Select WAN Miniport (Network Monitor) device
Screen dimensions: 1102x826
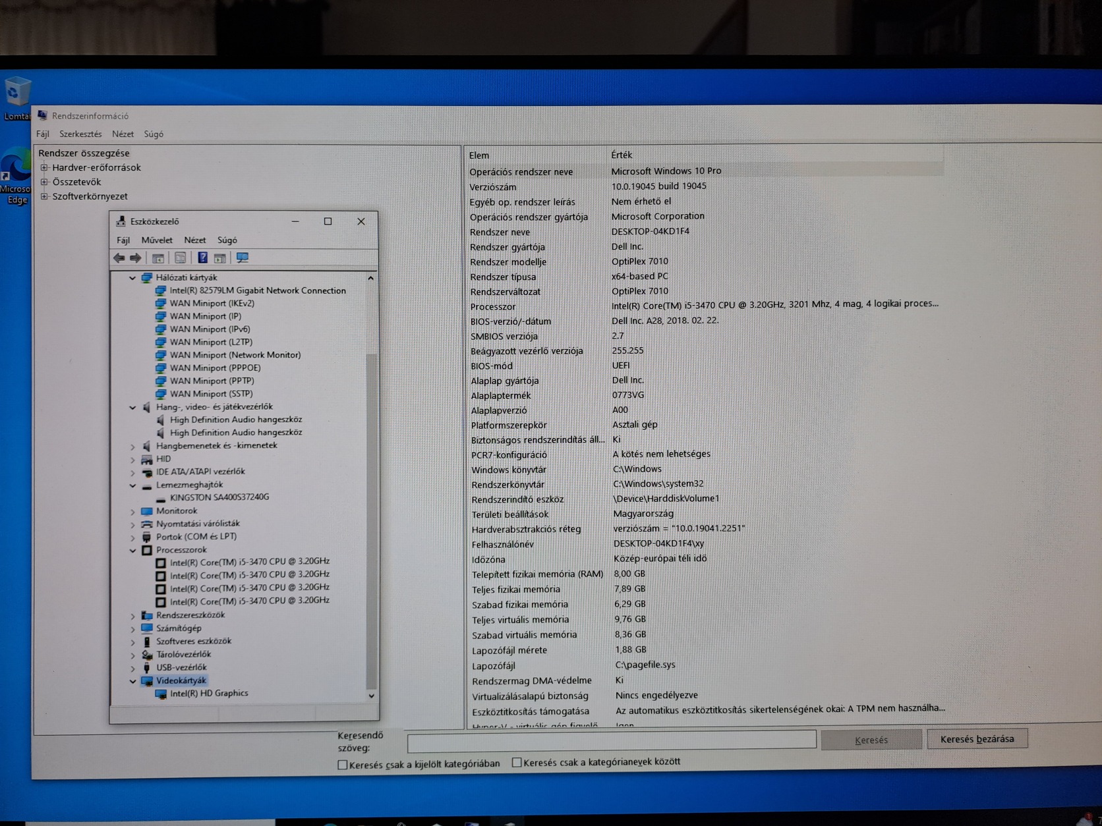pos(235,355)
